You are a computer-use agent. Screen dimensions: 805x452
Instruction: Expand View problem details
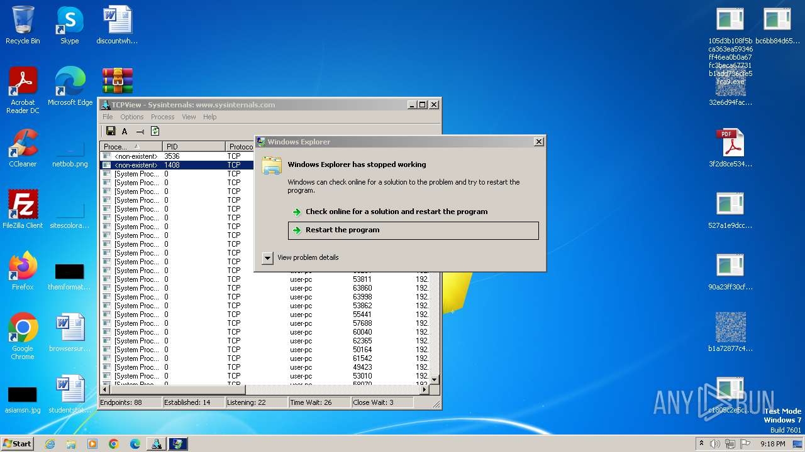click(x=301, y=257)
